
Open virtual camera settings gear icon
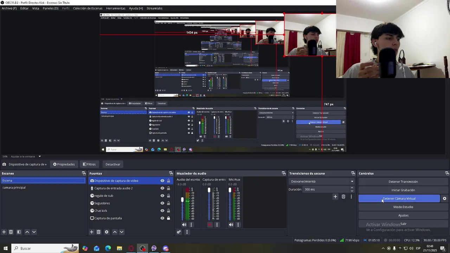coord(444,199)
